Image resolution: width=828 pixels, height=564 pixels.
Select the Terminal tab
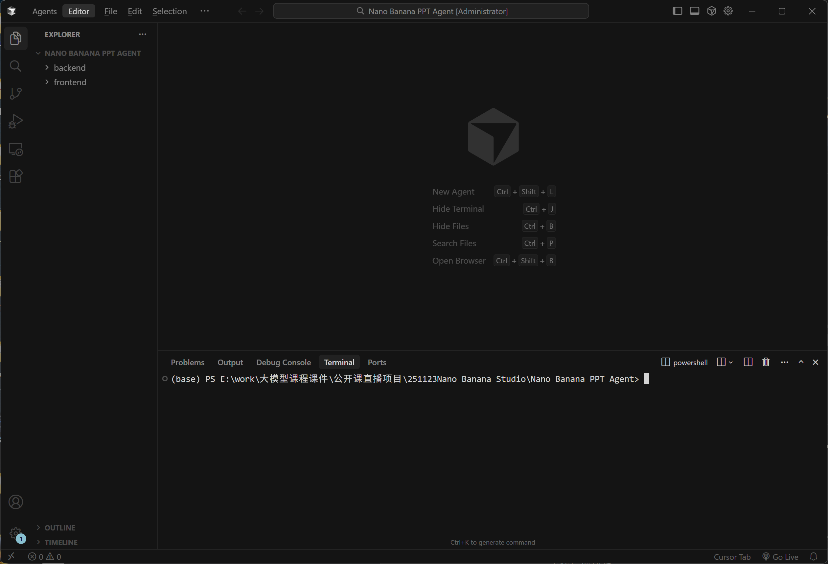coord(339,362)
